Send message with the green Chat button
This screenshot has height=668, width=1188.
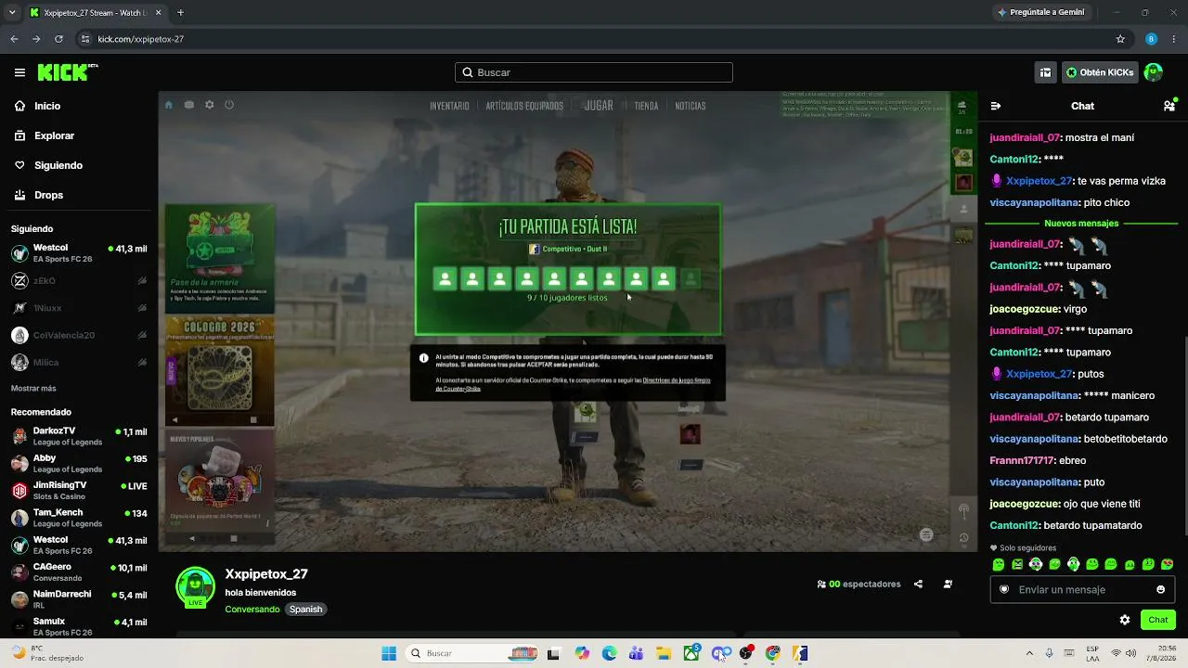click(1158, 620)
